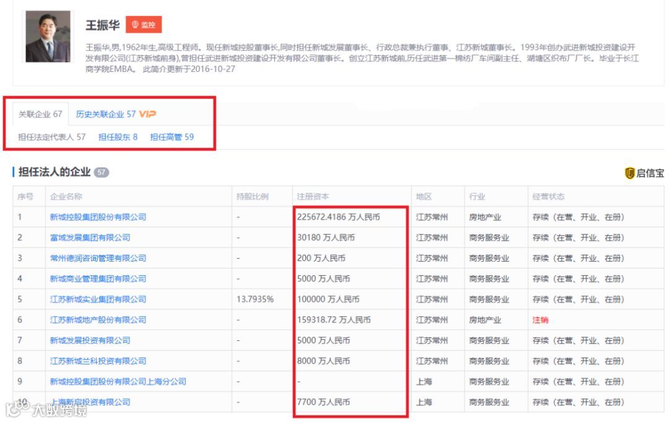Open 江苏新城兰科投资有限公司 link

pos(98,361)
